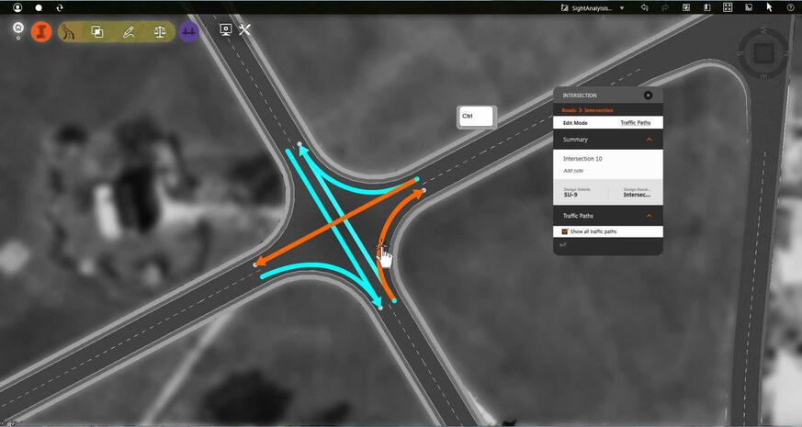Click the purple bridge design icon
The height and width of the screenshot is (427, 802).
tap(189, 31)
